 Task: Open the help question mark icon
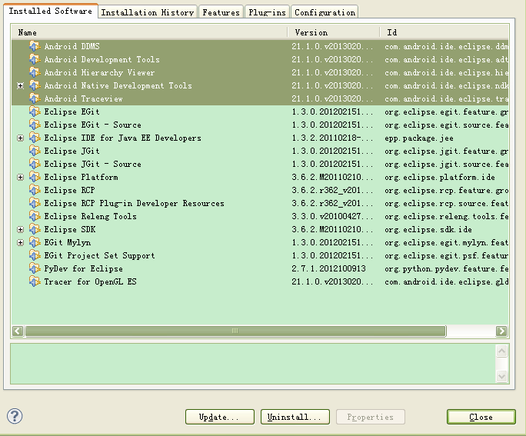pos(15,416)
